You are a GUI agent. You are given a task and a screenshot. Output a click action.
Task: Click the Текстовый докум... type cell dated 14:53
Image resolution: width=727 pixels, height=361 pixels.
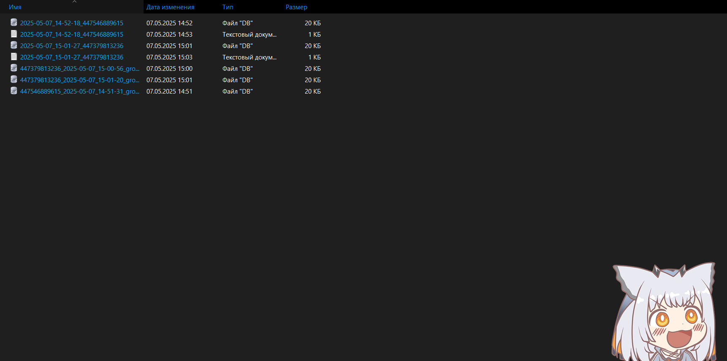point(249,35)
